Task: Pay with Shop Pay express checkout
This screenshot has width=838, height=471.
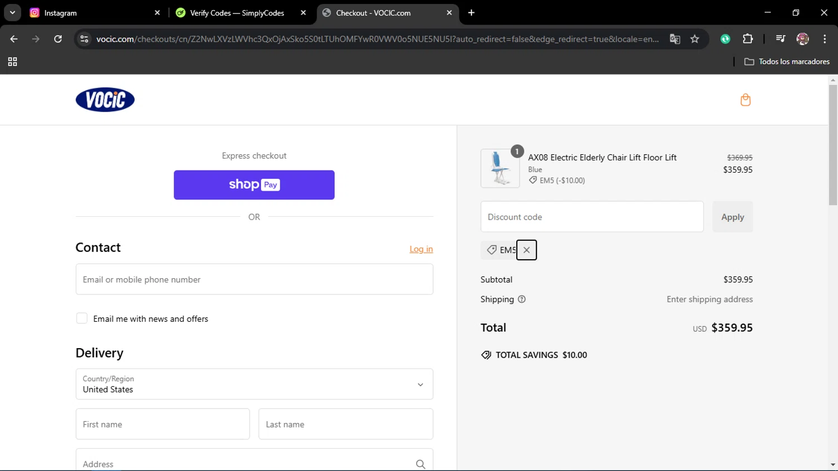Action: pyautogui.click(x=254, y=185)
